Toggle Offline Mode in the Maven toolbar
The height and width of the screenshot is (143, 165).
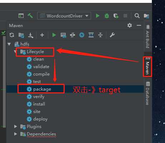[72, 35]
